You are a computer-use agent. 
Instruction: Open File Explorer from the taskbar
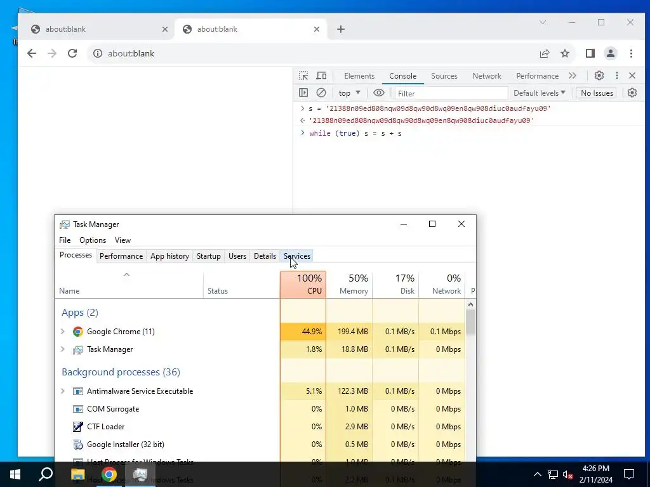pos(77,474)
